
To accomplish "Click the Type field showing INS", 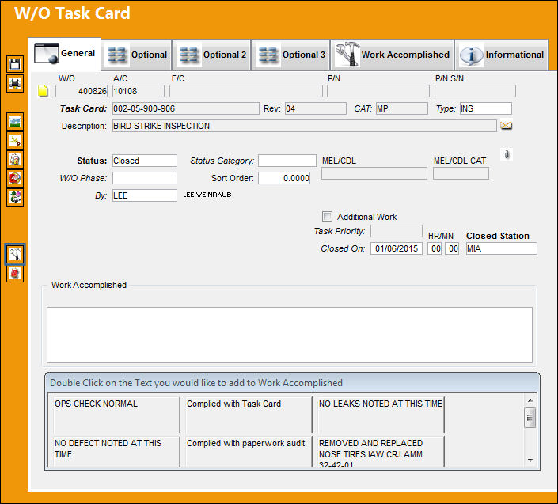I will pyautogui.click(x=486, y=108).
